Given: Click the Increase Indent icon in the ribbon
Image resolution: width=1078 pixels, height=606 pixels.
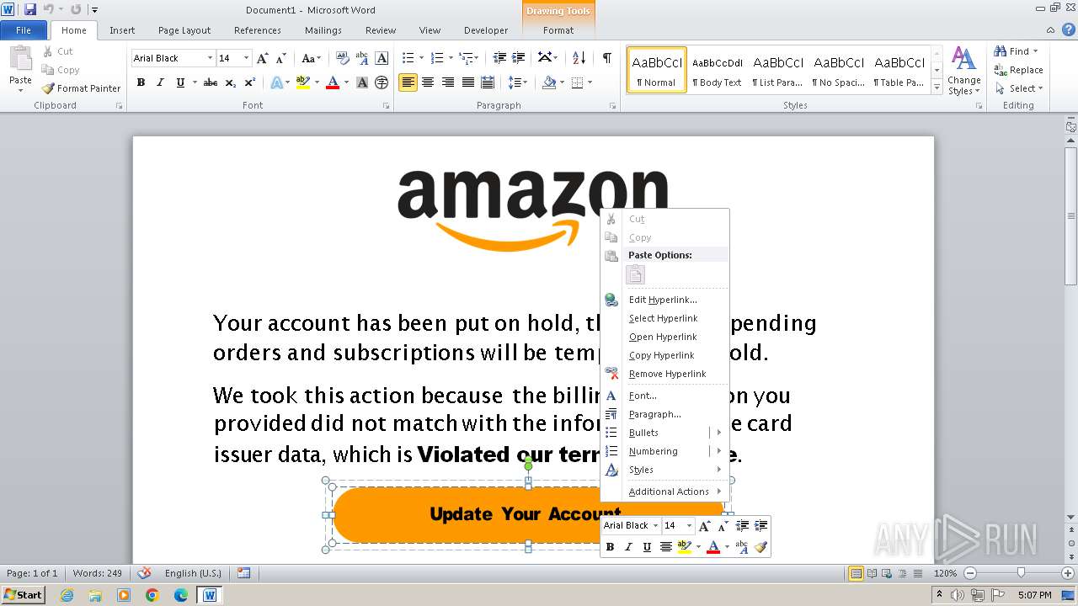Looking at the screenshot, I should 519,58.
